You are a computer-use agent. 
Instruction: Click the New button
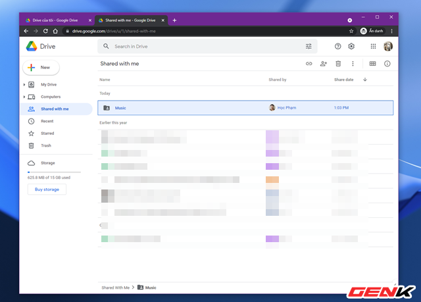tap(41, 67)
